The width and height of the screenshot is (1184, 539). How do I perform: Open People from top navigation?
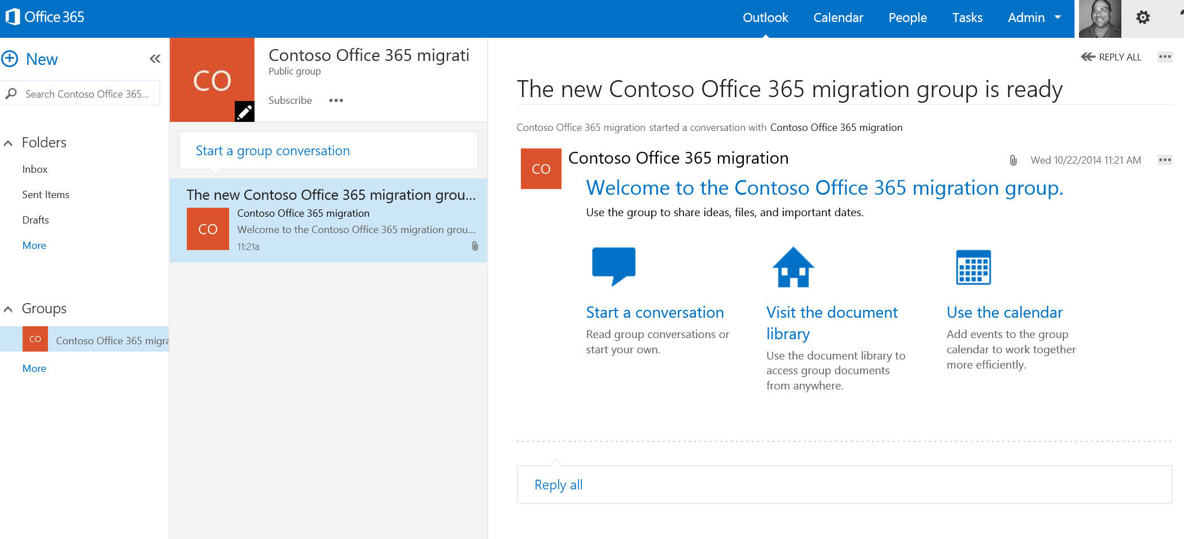point(907,17)
